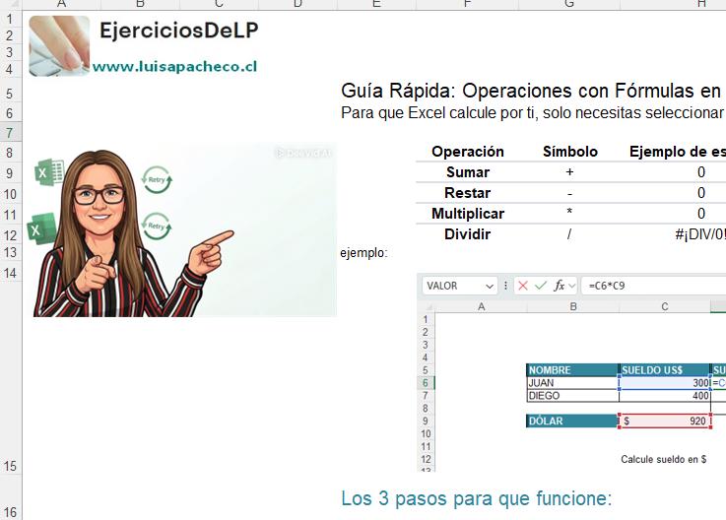Click the DIEGO cell in example image
726x520 pixels.
(x=572, y=396)
